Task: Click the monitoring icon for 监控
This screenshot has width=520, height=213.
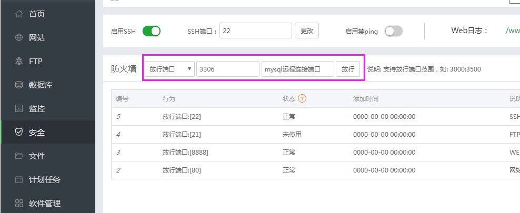Action: [19, 108]
